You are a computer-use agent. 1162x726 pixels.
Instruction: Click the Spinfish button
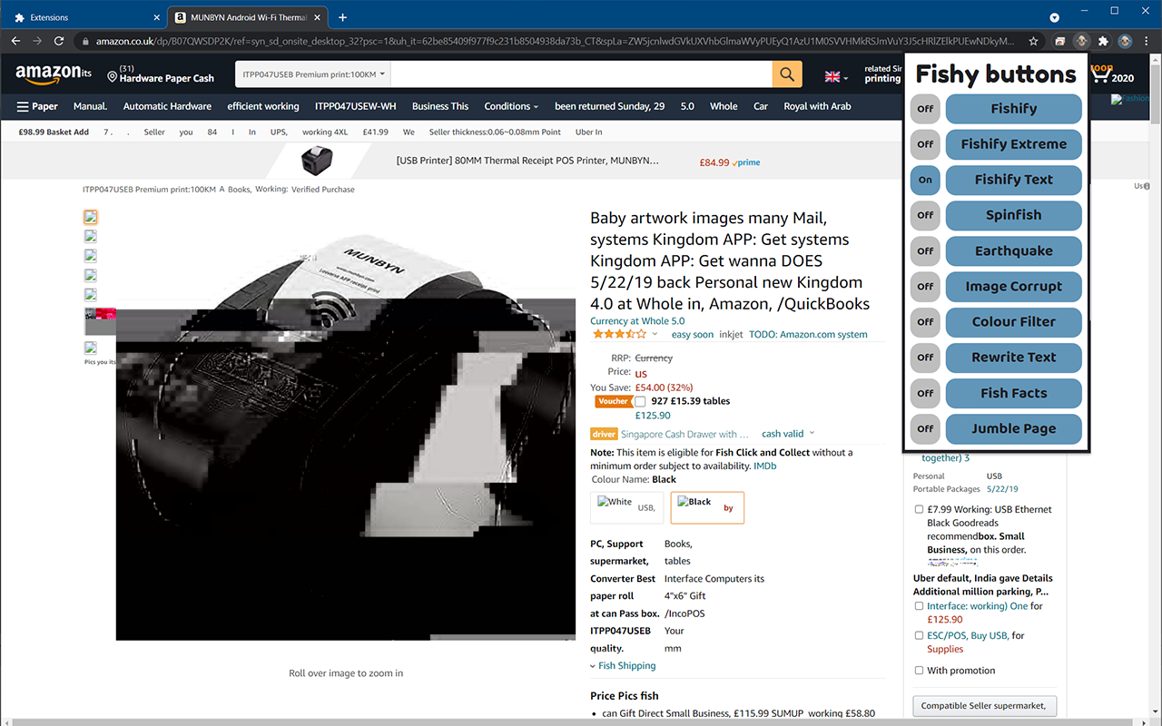[1014, 215]
